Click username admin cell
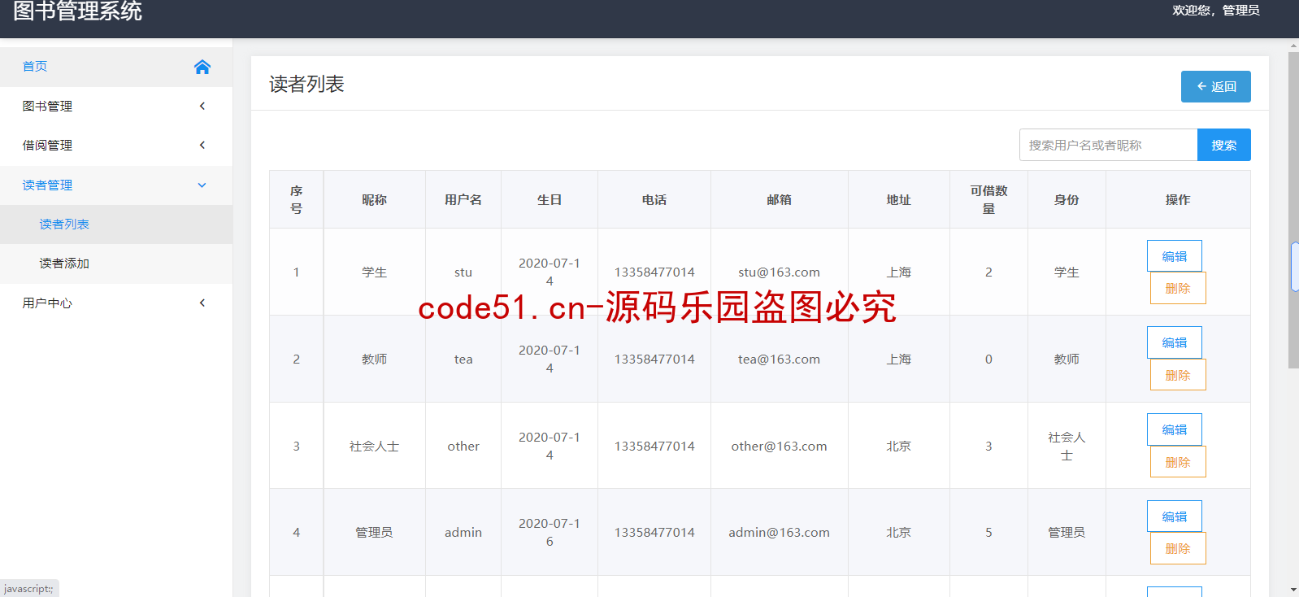The image size is (1299, 597). tap(463, 532)
